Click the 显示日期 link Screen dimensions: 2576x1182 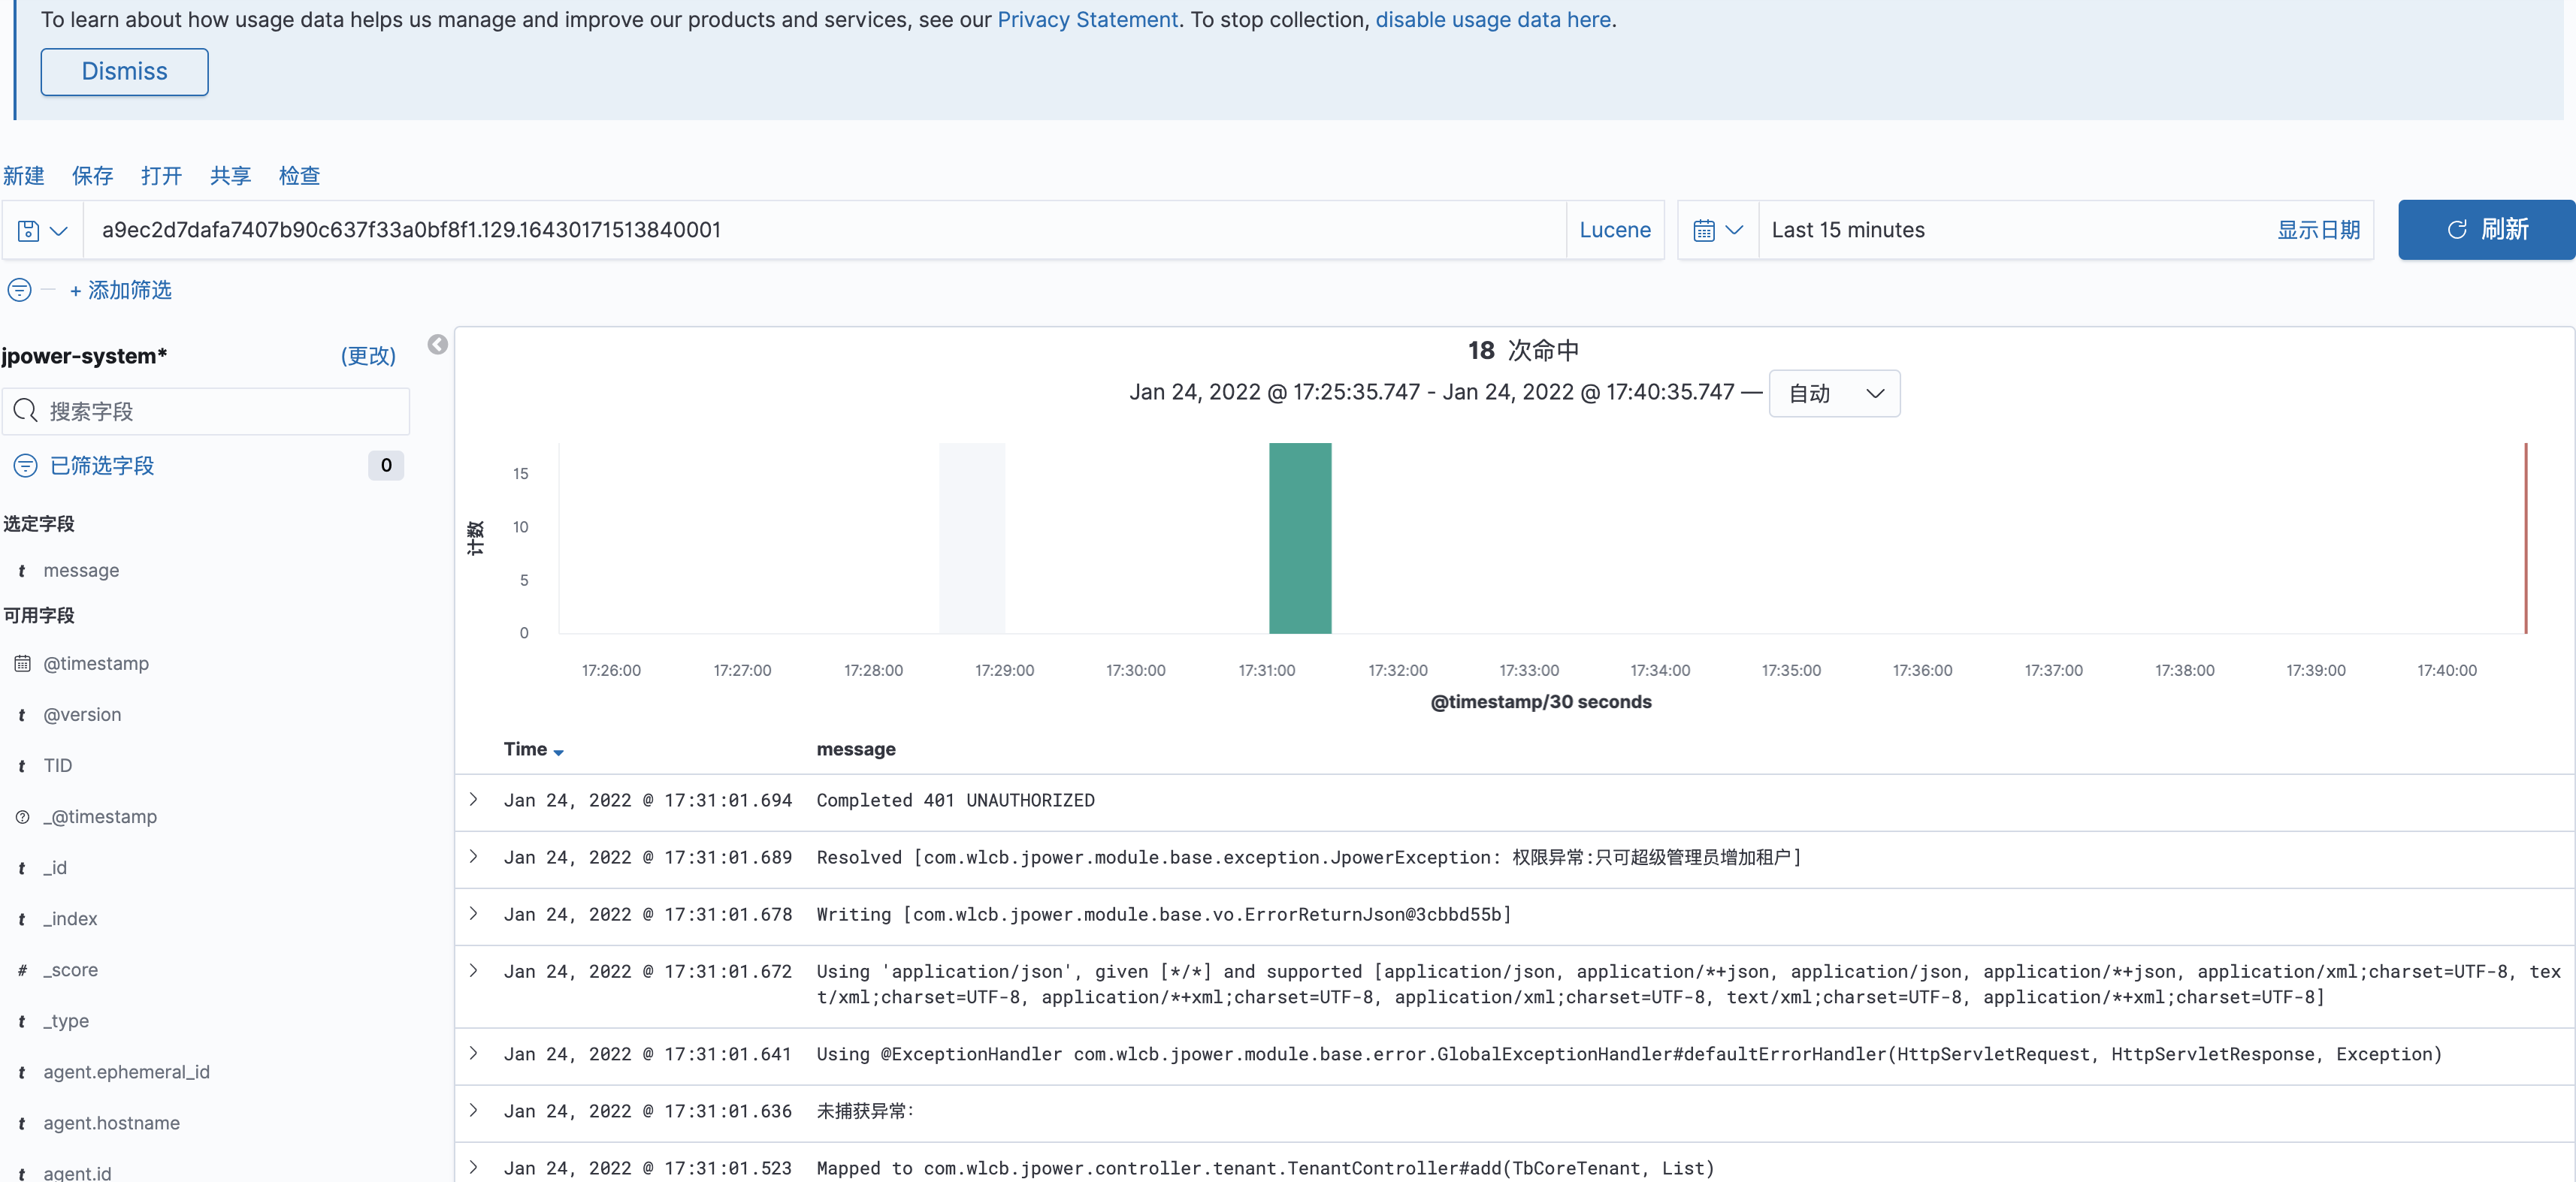(x=2318, y=230)
